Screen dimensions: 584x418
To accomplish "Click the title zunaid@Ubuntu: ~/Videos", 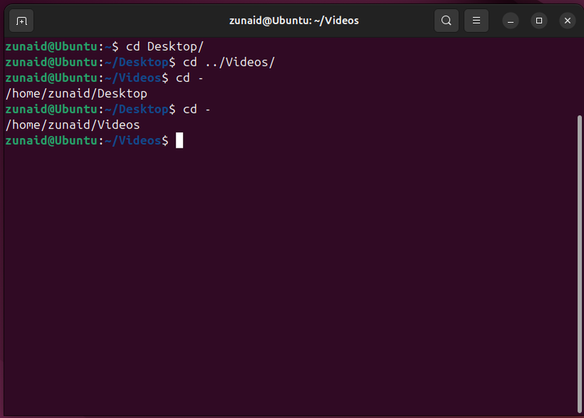I will 294,21.
